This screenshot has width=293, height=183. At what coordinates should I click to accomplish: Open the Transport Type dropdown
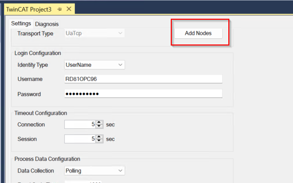click(x=94, y=33)
